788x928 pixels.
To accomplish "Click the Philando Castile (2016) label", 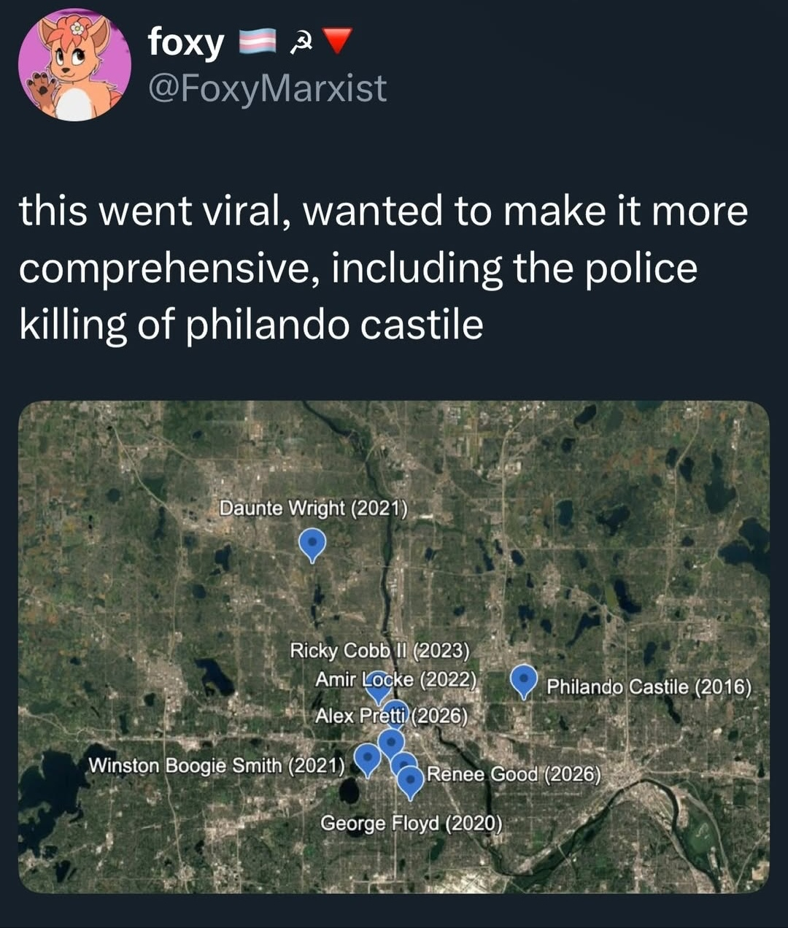I will pyautogui.click(x=649, y=687).
